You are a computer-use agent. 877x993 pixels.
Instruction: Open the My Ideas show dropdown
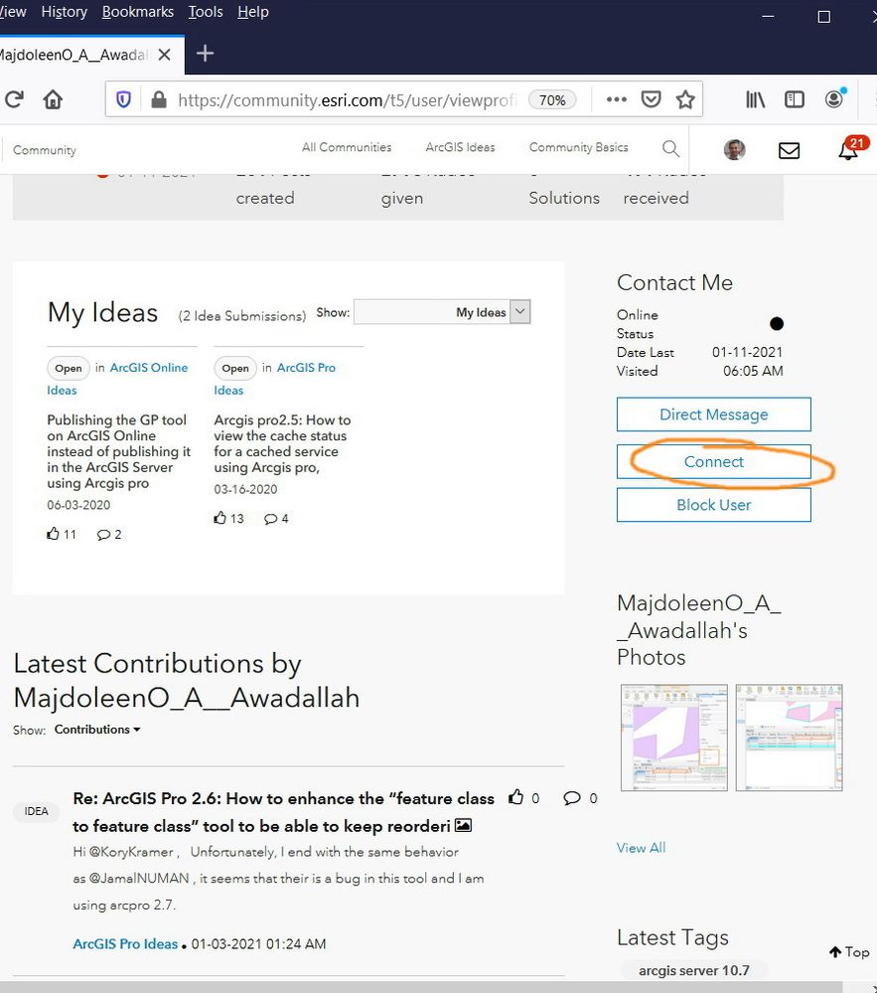[442, 311]
